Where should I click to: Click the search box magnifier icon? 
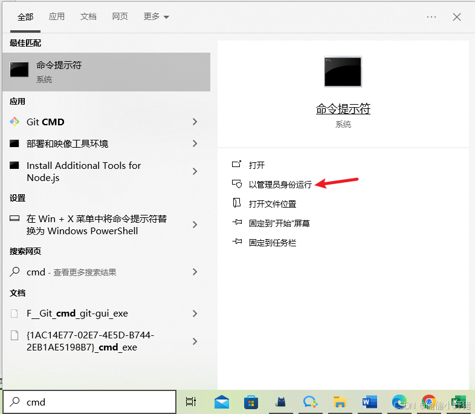pos(15,402)
